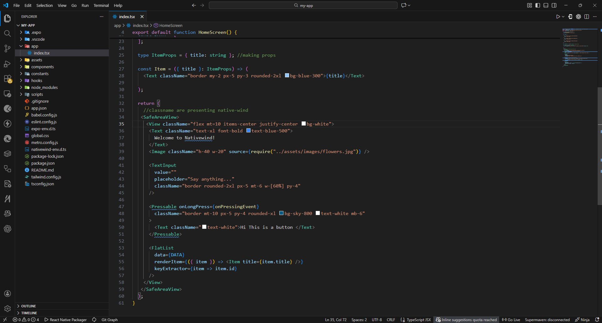Expand the OUTLINE section
This screenshot has height=323, width=602.
coord(29,306)
